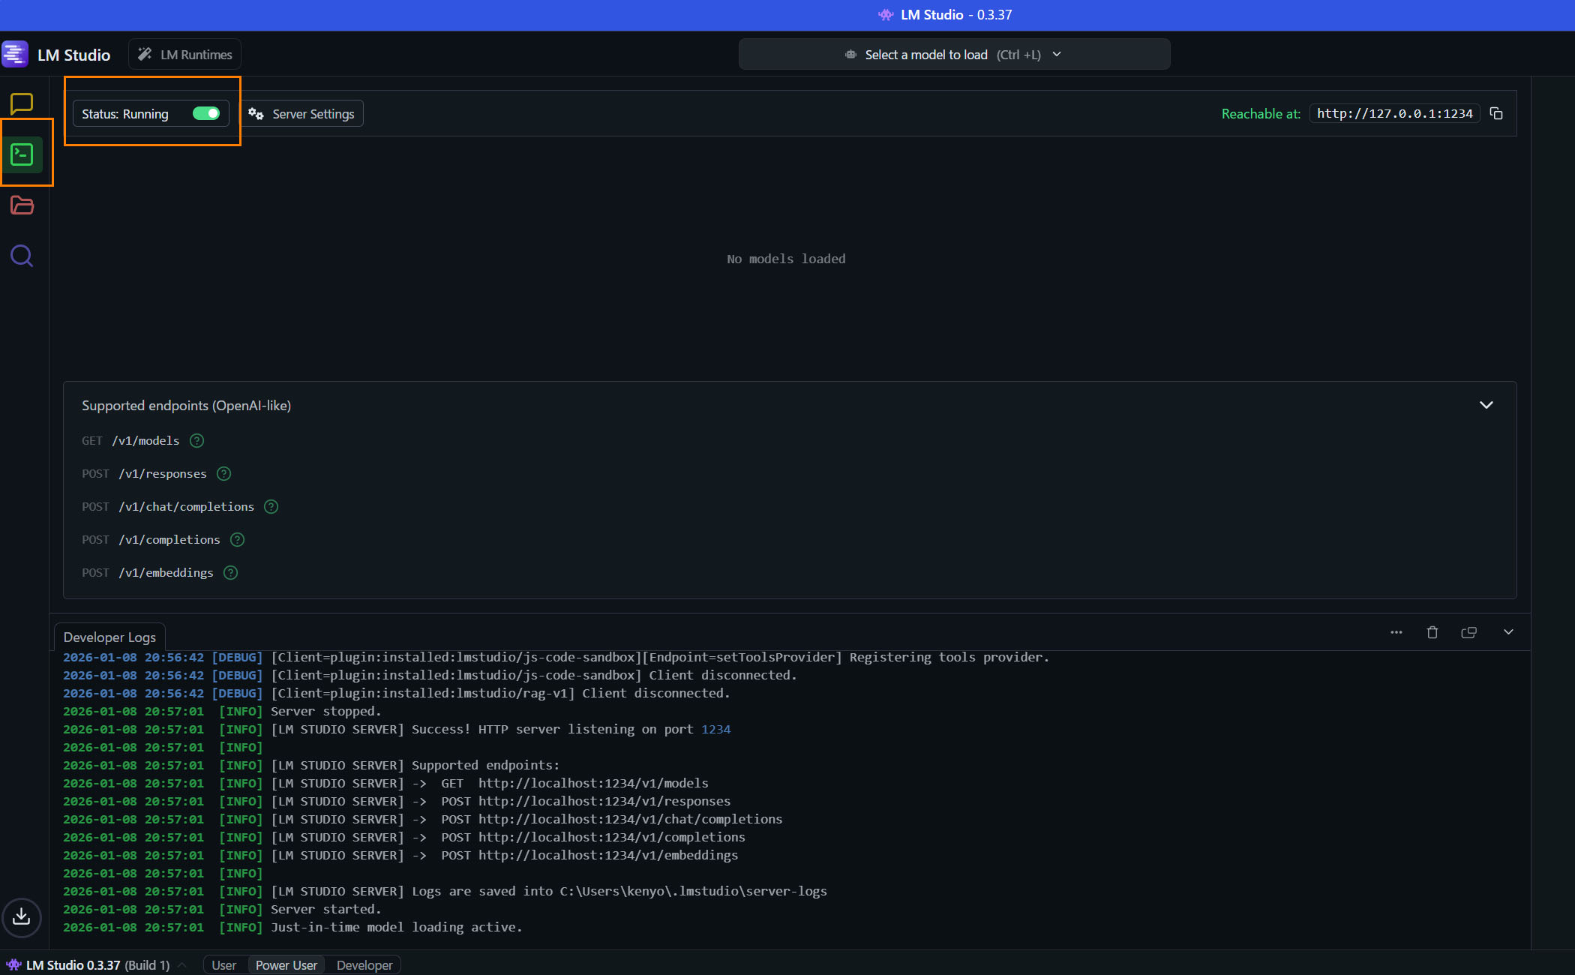The image size is (1575, 975).
Task: Collapse the Supported endpoints section
Action: pyautogui.click(x=1486, y=405)
